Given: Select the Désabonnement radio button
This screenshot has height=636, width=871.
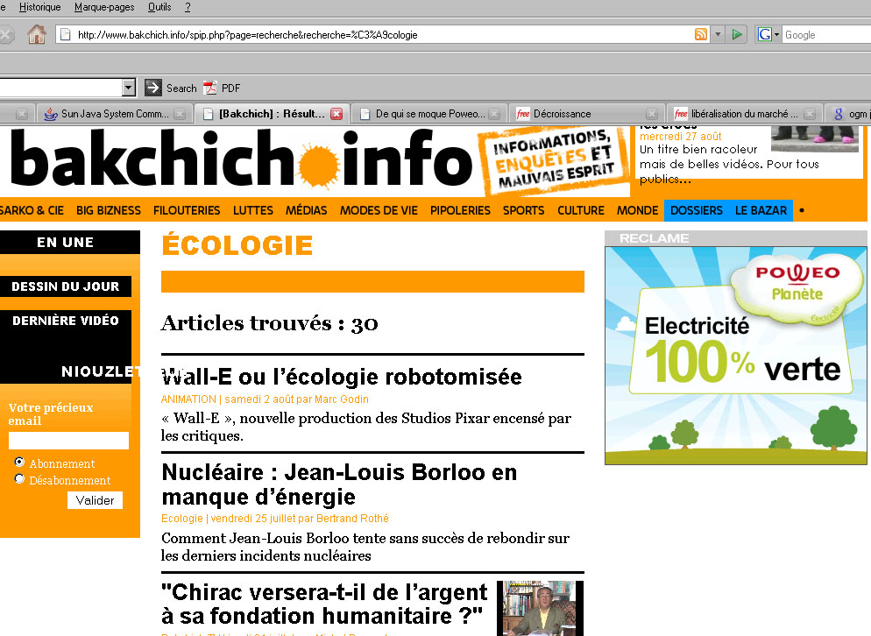Looking at the screenshot, I should pos(19,479).
